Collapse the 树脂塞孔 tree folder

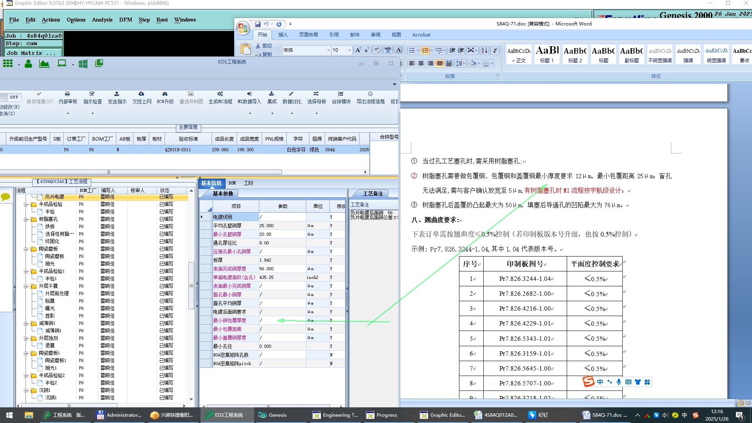[26, 219]
